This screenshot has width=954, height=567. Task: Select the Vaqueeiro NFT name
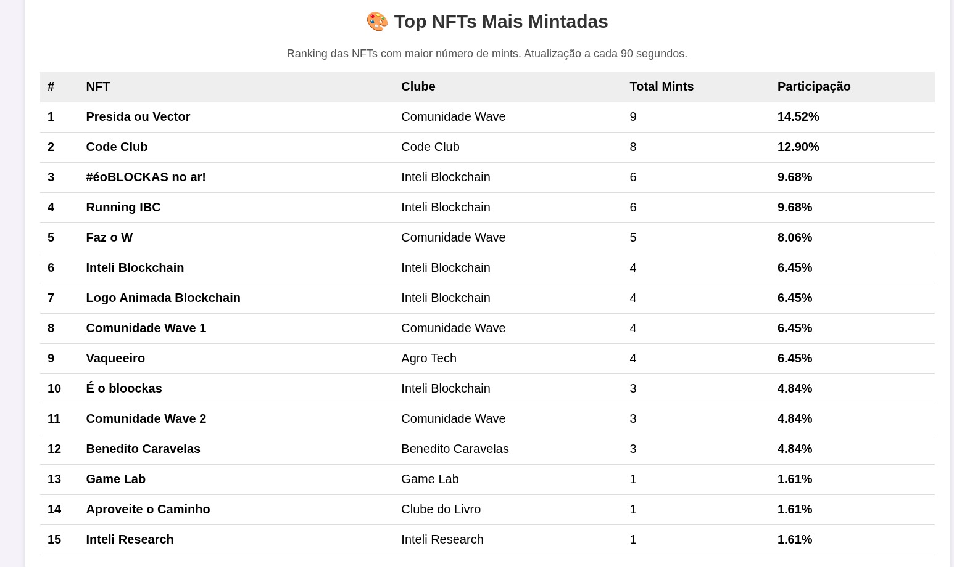tap(115, 358)
